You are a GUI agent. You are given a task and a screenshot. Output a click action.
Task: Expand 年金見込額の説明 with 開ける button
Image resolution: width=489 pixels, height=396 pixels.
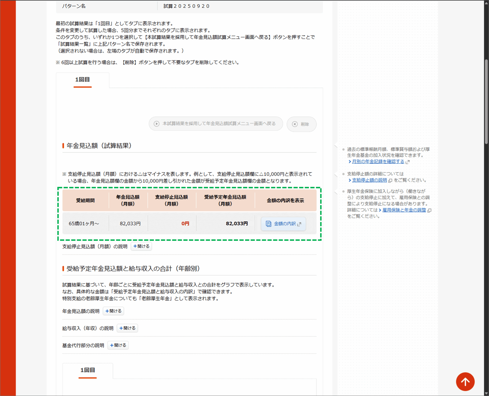coord(113,311)
